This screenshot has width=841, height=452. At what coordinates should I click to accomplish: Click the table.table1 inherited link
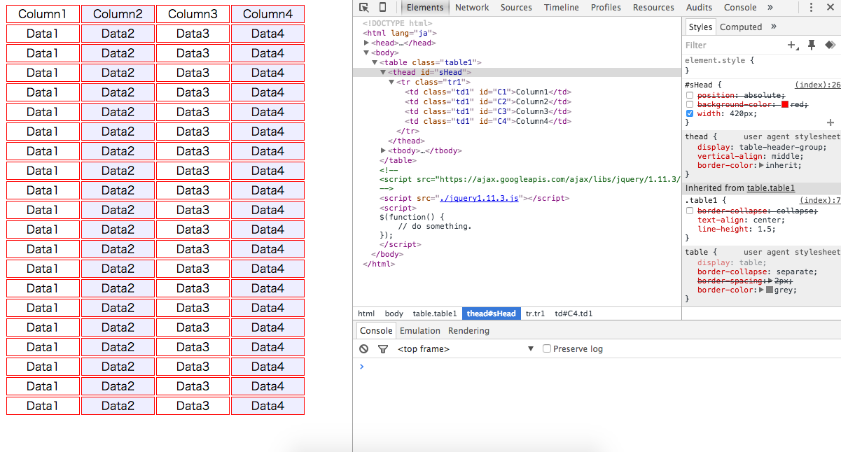coord(770,188)
